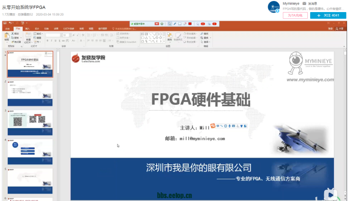Image resolution: width=349 pixels, height=201 pixels.
Task: Click the slide title FPGA硬件基础
Action: 201,100
